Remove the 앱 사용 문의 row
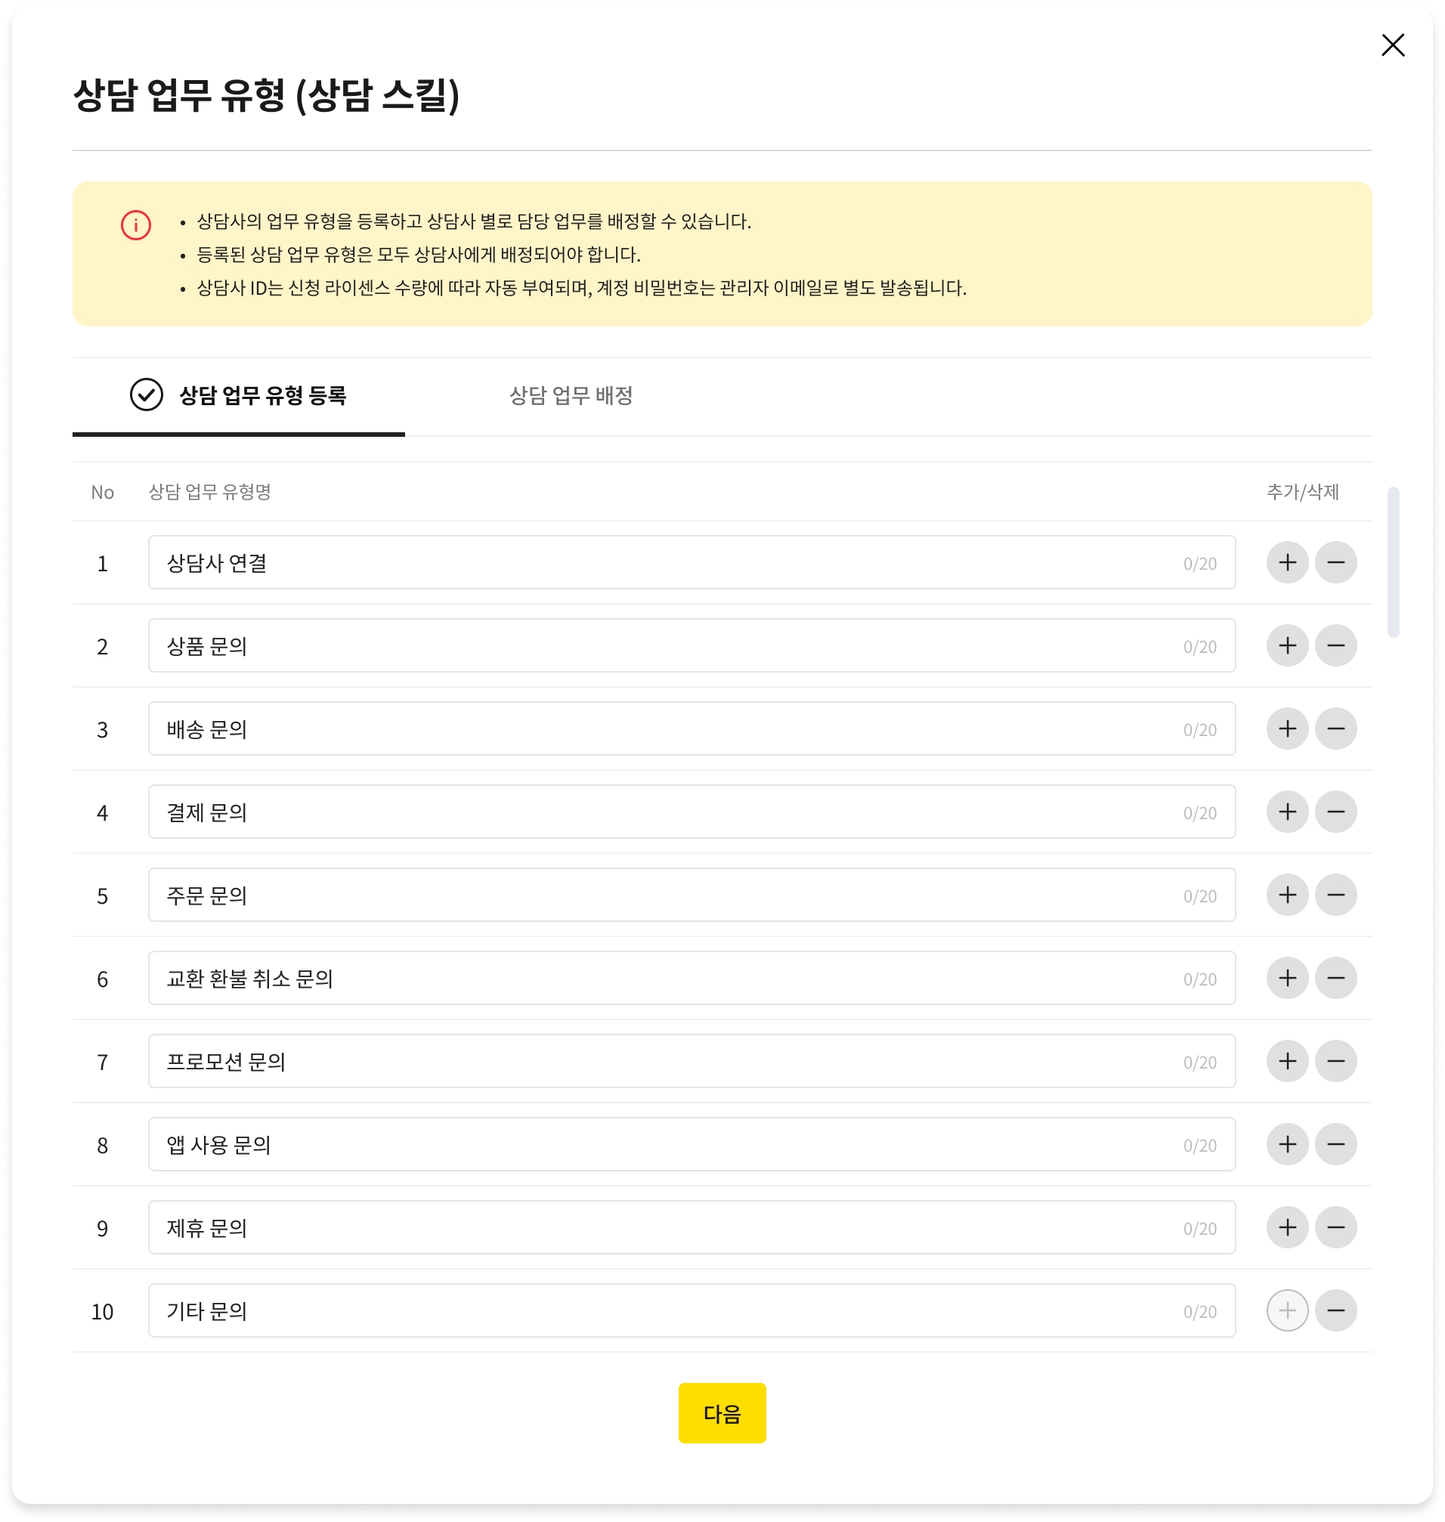 [x=1335, y=1145]
